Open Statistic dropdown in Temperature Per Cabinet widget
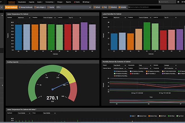Screen dimensions: 185x123 click(24, 18)
